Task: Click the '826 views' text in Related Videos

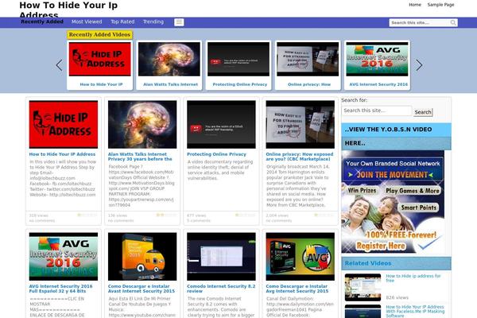Action: click(397, 297)
